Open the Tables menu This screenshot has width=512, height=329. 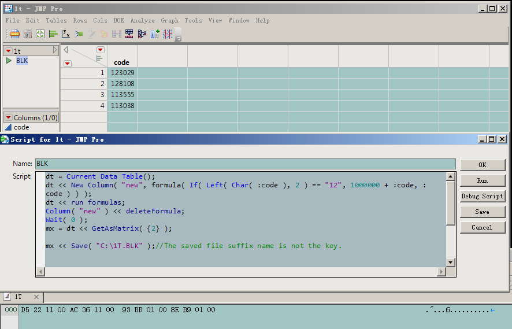point(56,20)
